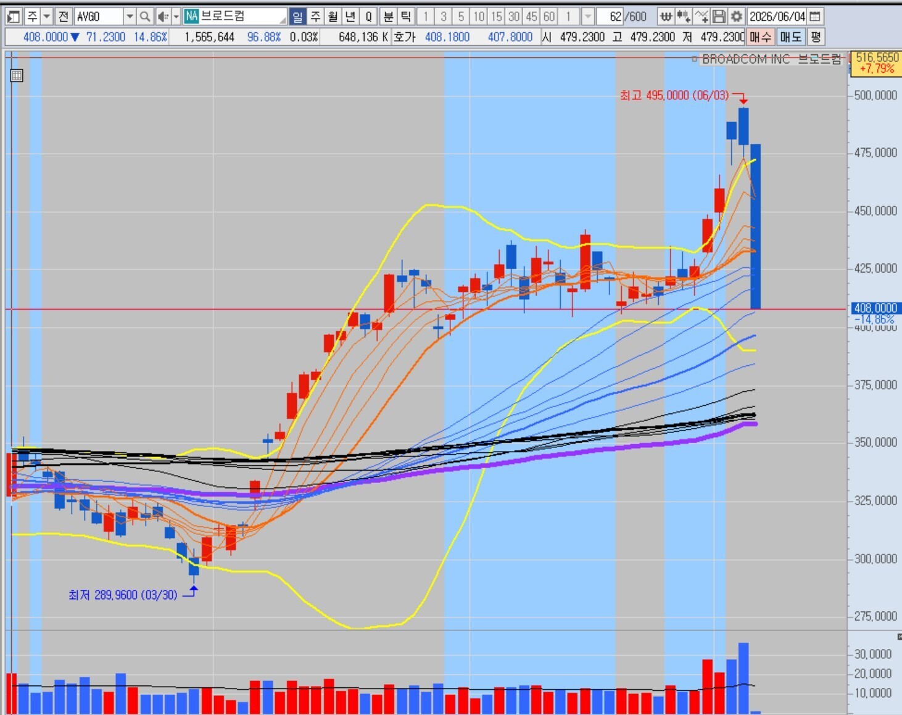Viewport: 902px width, 715px height.
Task: Click the volume value 1,565,644
Action: click(x=209, y=37)
